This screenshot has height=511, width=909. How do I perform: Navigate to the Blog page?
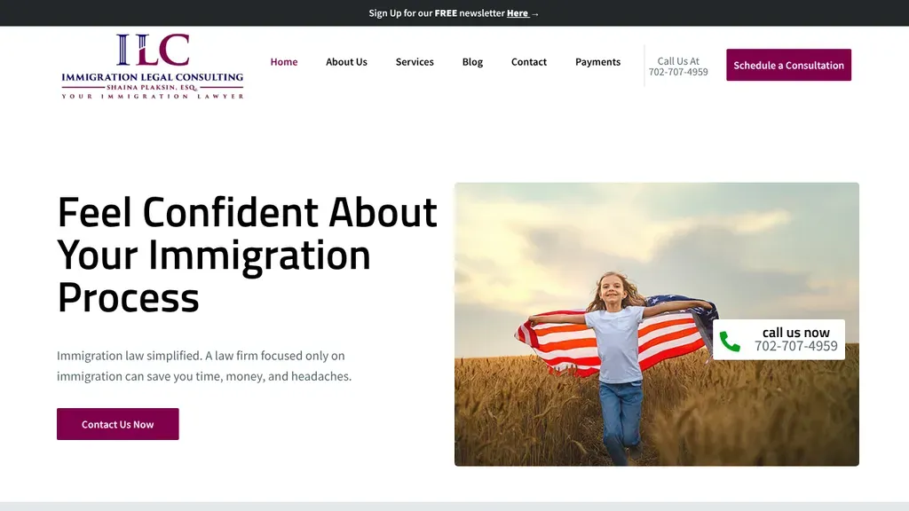pos(472,62)
